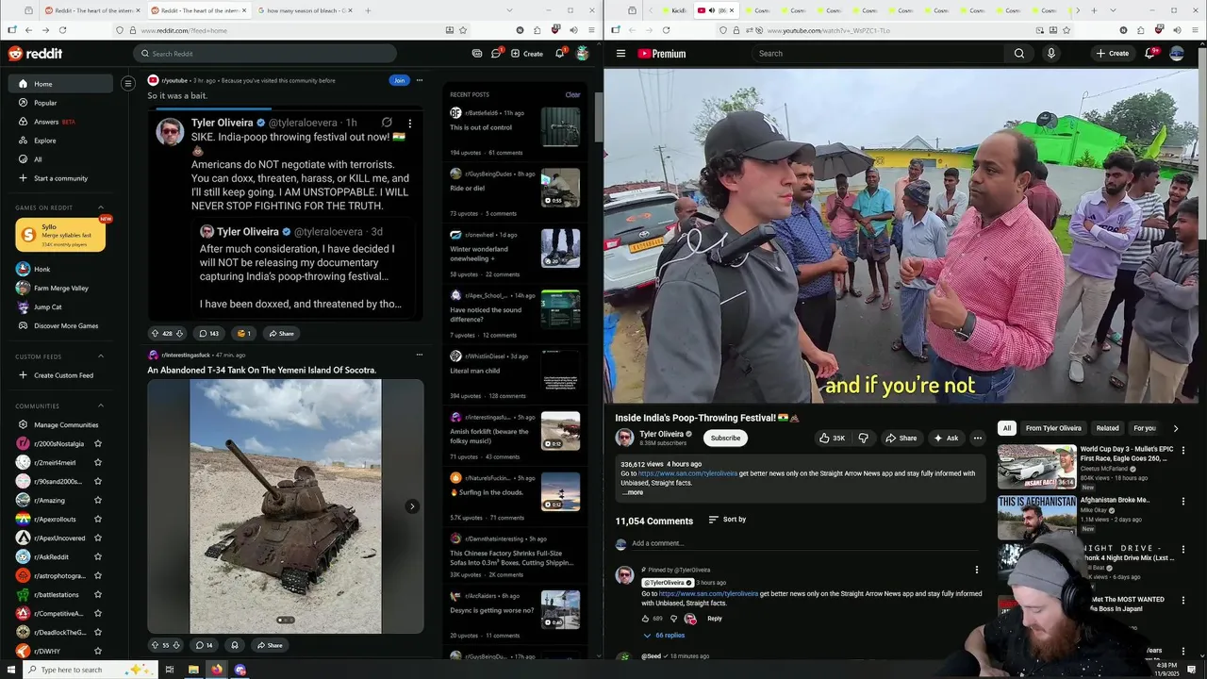Favorite r/2000sNostalgia with its star

pyautogui.click(x=98, y=443)
